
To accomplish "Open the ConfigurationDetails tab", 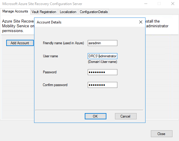I will [x=94, y=12].
